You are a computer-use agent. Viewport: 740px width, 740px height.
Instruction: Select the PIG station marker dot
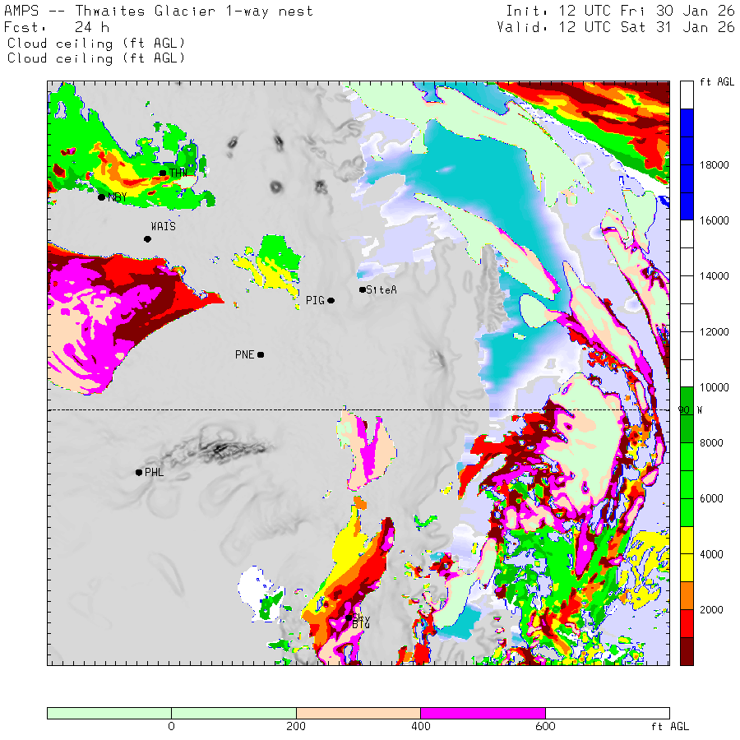(x=331, y=301)
